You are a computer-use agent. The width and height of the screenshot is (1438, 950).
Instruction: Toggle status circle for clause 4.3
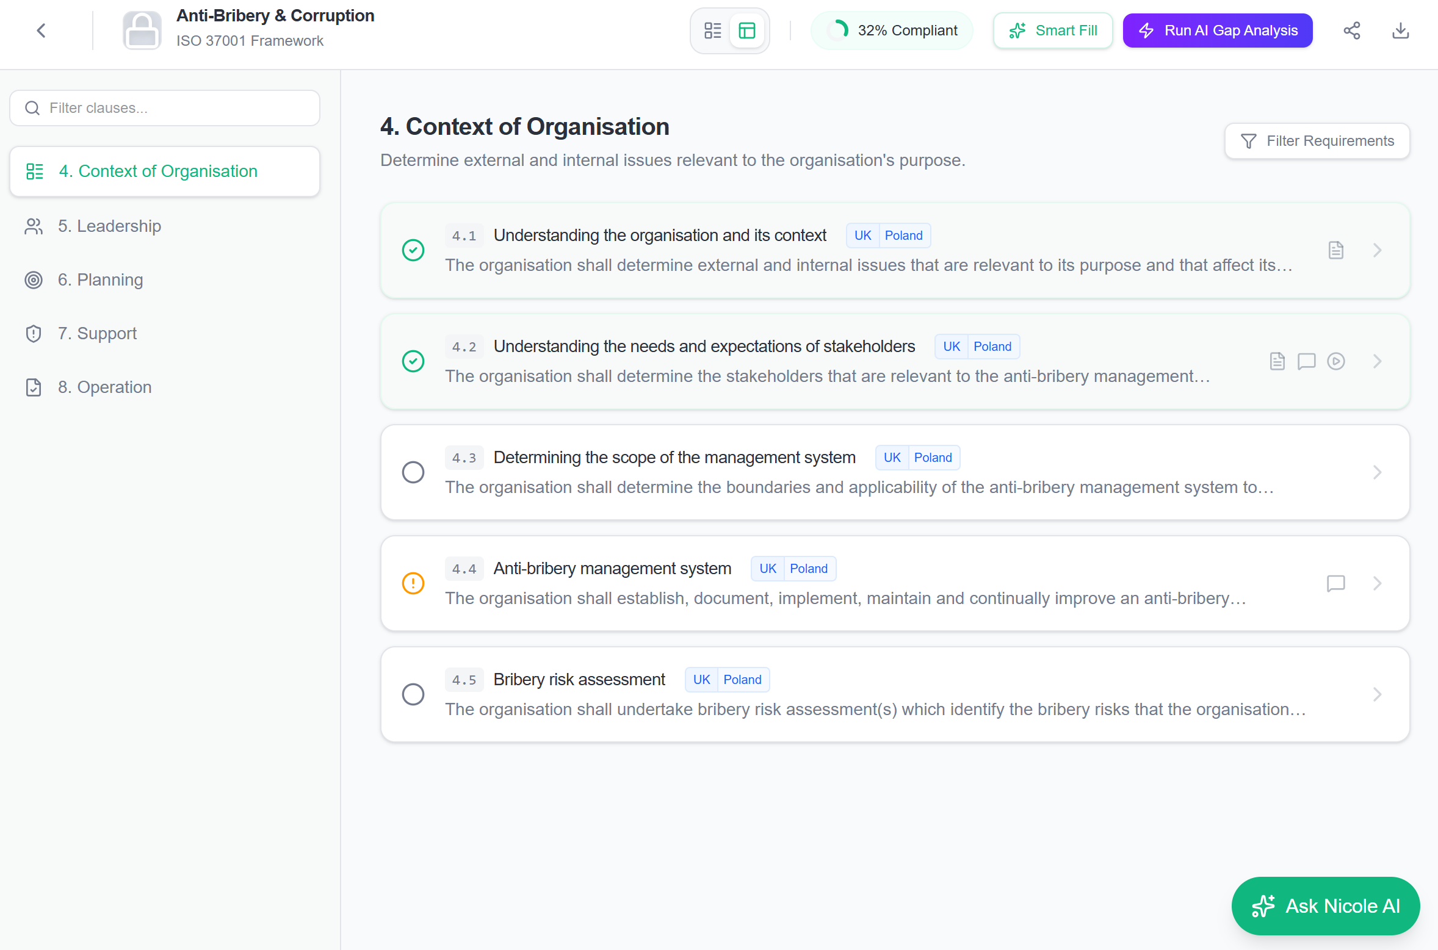[x=413, y=472]
